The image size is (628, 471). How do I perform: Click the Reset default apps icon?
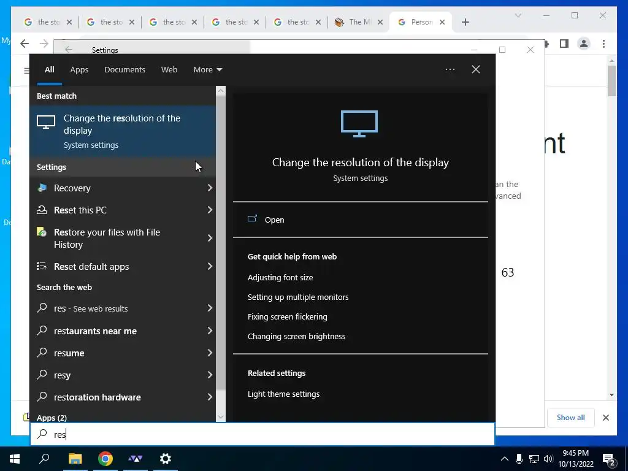tap(42, 266)
